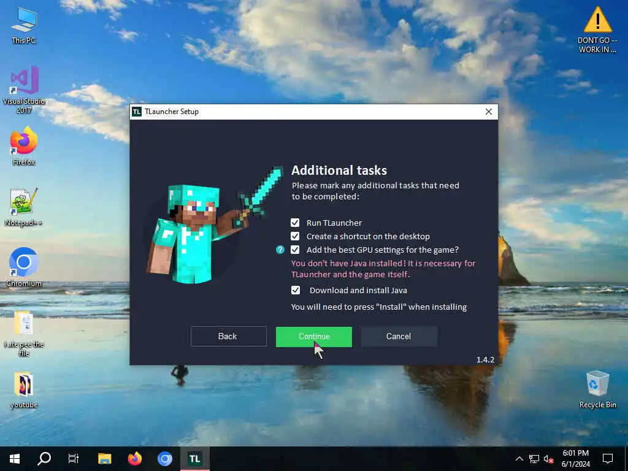Select the Chromium desktop shortcut
This screenshot has width=628, height=471.
pyautogui.click(x=24, y=267)
